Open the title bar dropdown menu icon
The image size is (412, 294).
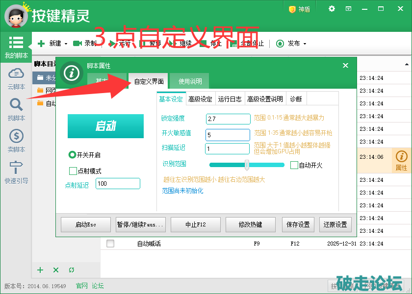[349, 9]
